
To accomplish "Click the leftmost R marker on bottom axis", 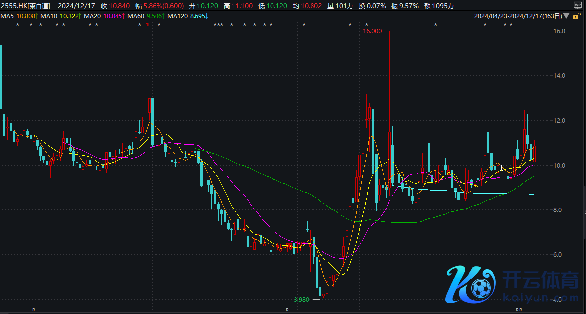I will (34, 310).
